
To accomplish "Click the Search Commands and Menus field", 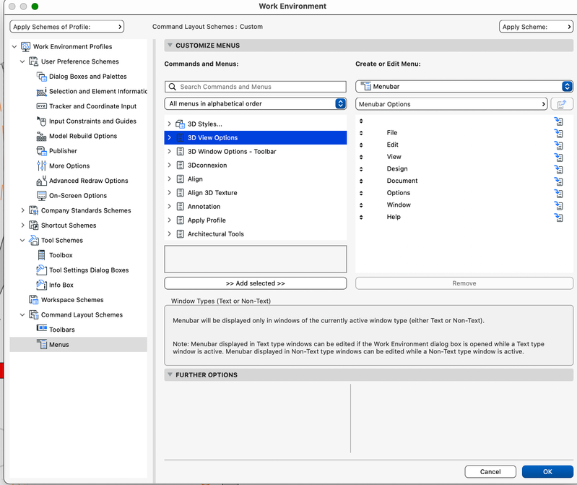I will point(256,87).
